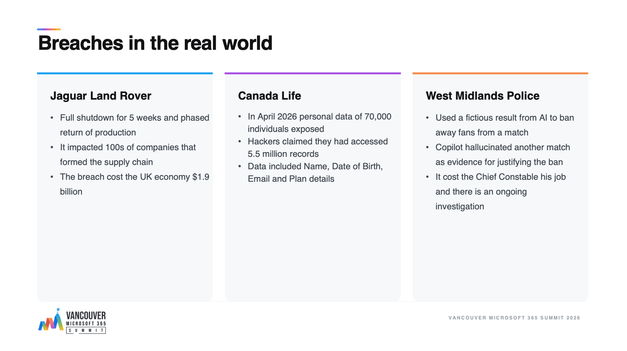The image size is (627, 351).
Task: Select the 'Breaches in the real world' title
Action: coord(155,43)
